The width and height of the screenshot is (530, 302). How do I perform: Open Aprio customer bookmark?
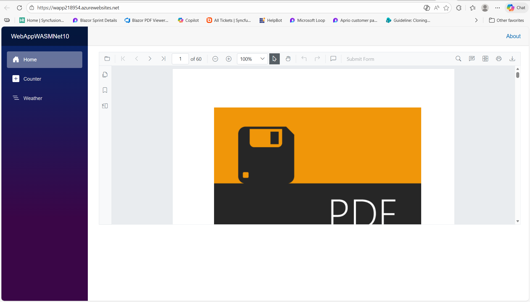[x=355, y=20]
